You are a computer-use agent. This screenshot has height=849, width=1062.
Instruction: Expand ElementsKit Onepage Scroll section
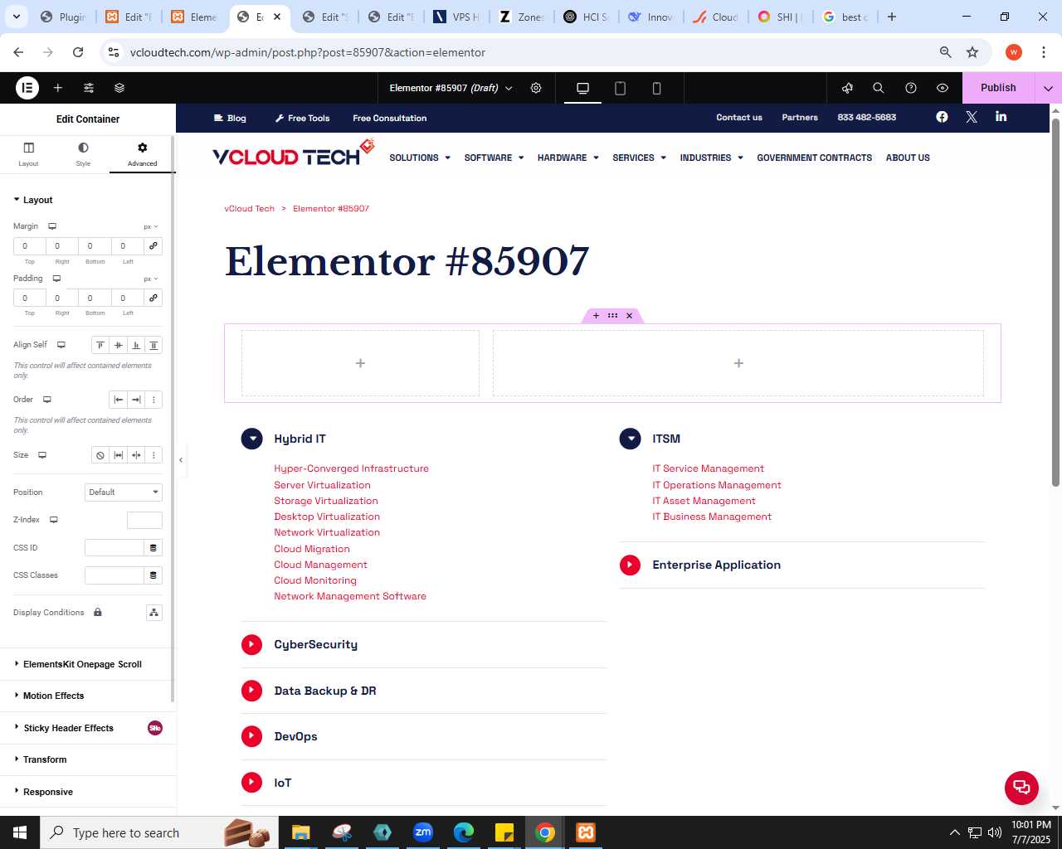(x=88, y=664)
